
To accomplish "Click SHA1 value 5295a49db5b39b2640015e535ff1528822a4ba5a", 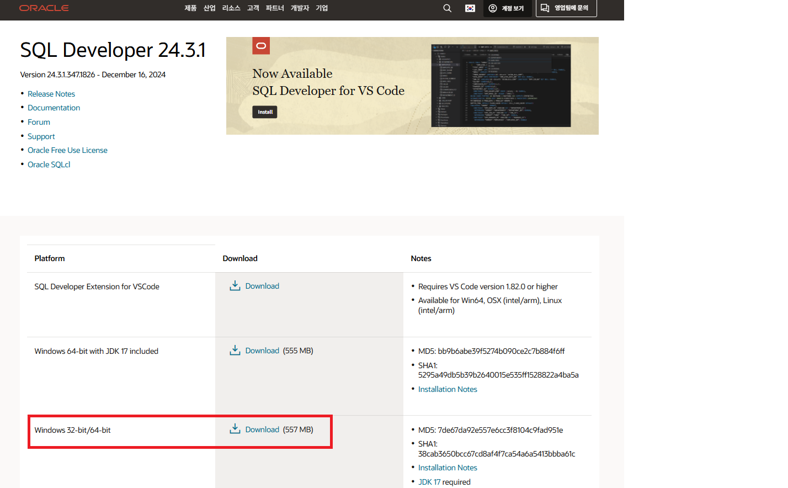I will coord(498,375).
